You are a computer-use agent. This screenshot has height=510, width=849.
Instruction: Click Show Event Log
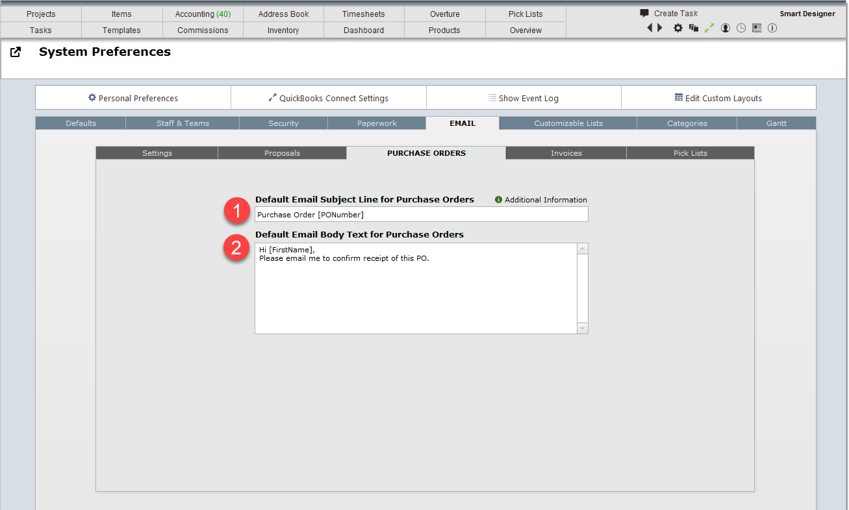524,98
